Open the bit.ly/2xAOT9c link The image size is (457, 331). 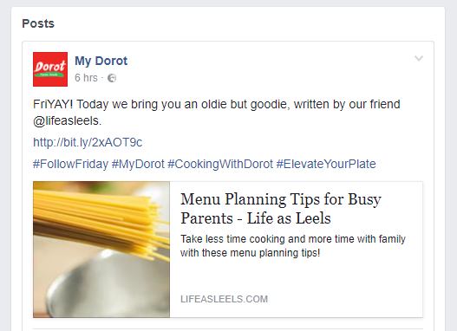[x=88, y=142]
